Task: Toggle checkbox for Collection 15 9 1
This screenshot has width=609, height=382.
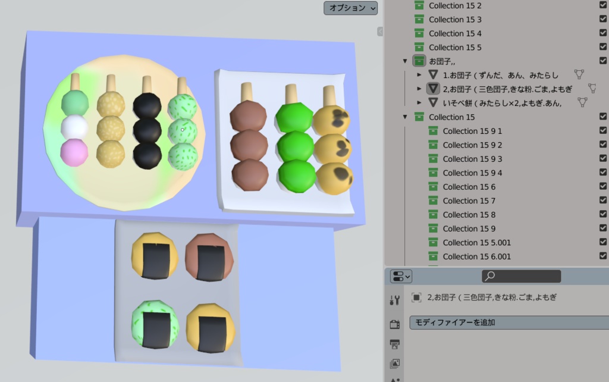Action: coord(603,130)
